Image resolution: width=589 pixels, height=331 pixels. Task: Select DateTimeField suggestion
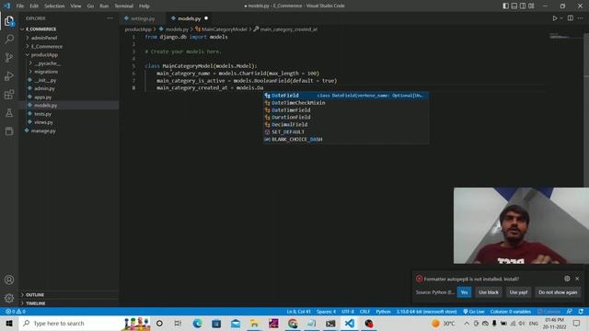point(346,110)
